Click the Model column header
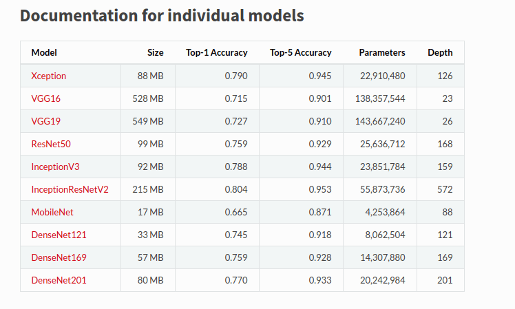 (x=44, y=52)
